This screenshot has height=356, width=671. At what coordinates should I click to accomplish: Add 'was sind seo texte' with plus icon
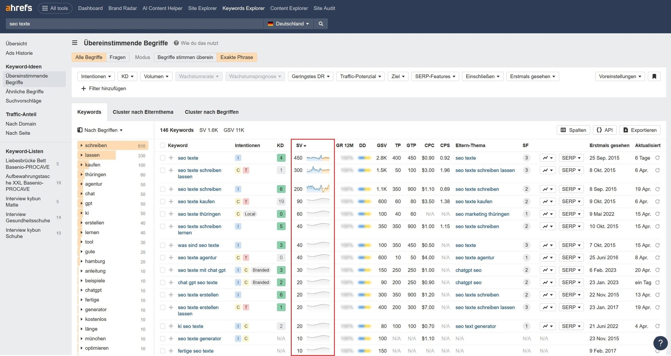tap(171, 245)
